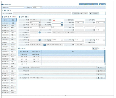Select personnel row A202000027
The height and width of the screenshot is (98, 116).
point(9,66)
